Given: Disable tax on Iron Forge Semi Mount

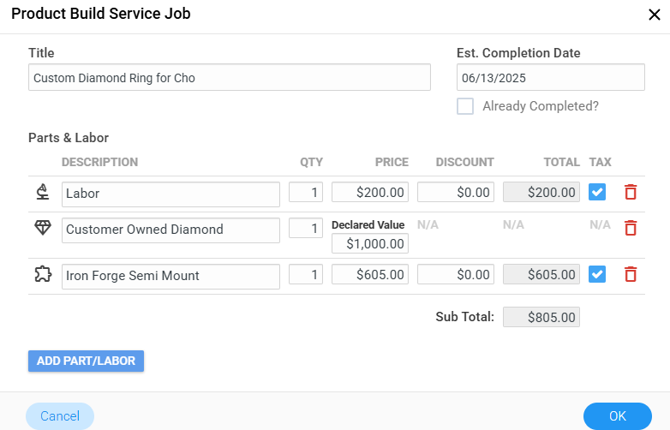Looking at the screenshot, I should click(x=598, y=275).
